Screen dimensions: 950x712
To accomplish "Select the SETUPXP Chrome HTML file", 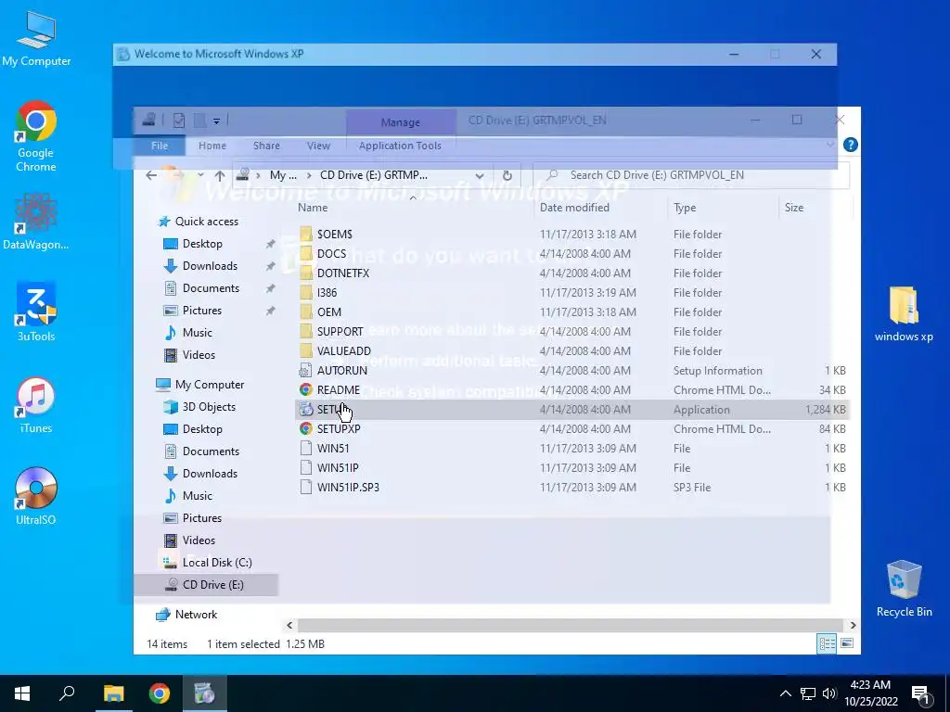I will [x=339, y=428].
